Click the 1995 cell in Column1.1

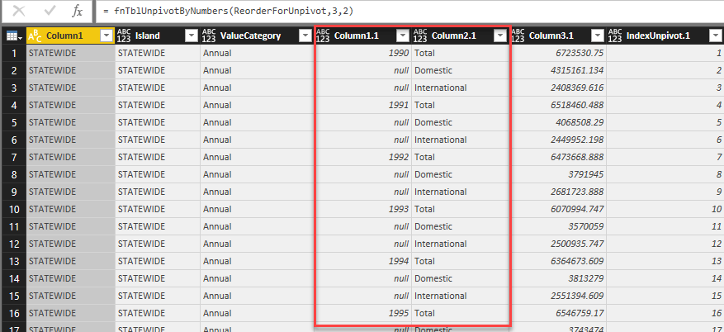coord(362,313)
